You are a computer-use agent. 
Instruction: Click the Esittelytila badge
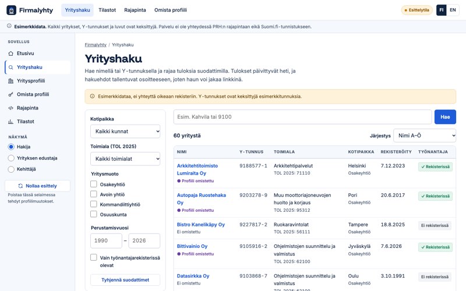(417, 10)
